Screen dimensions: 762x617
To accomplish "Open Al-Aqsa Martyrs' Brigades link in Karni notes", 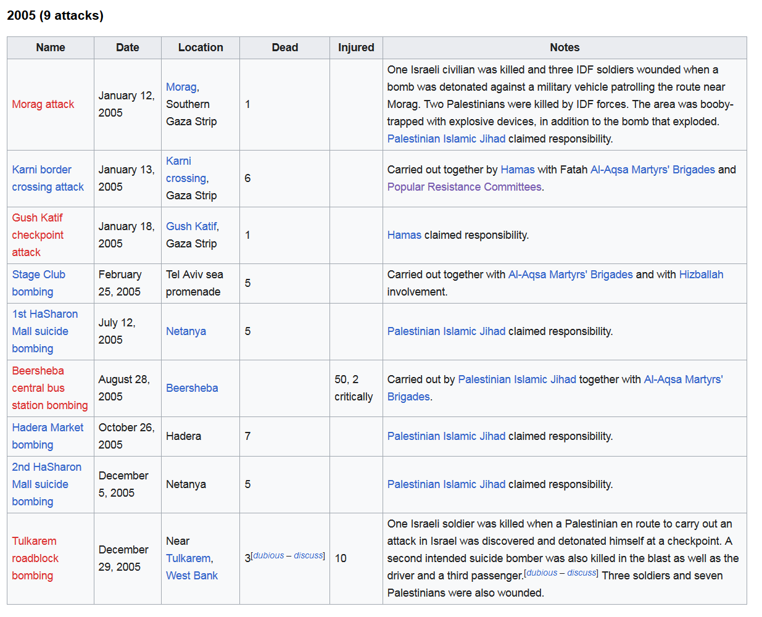I will point(653,170).
